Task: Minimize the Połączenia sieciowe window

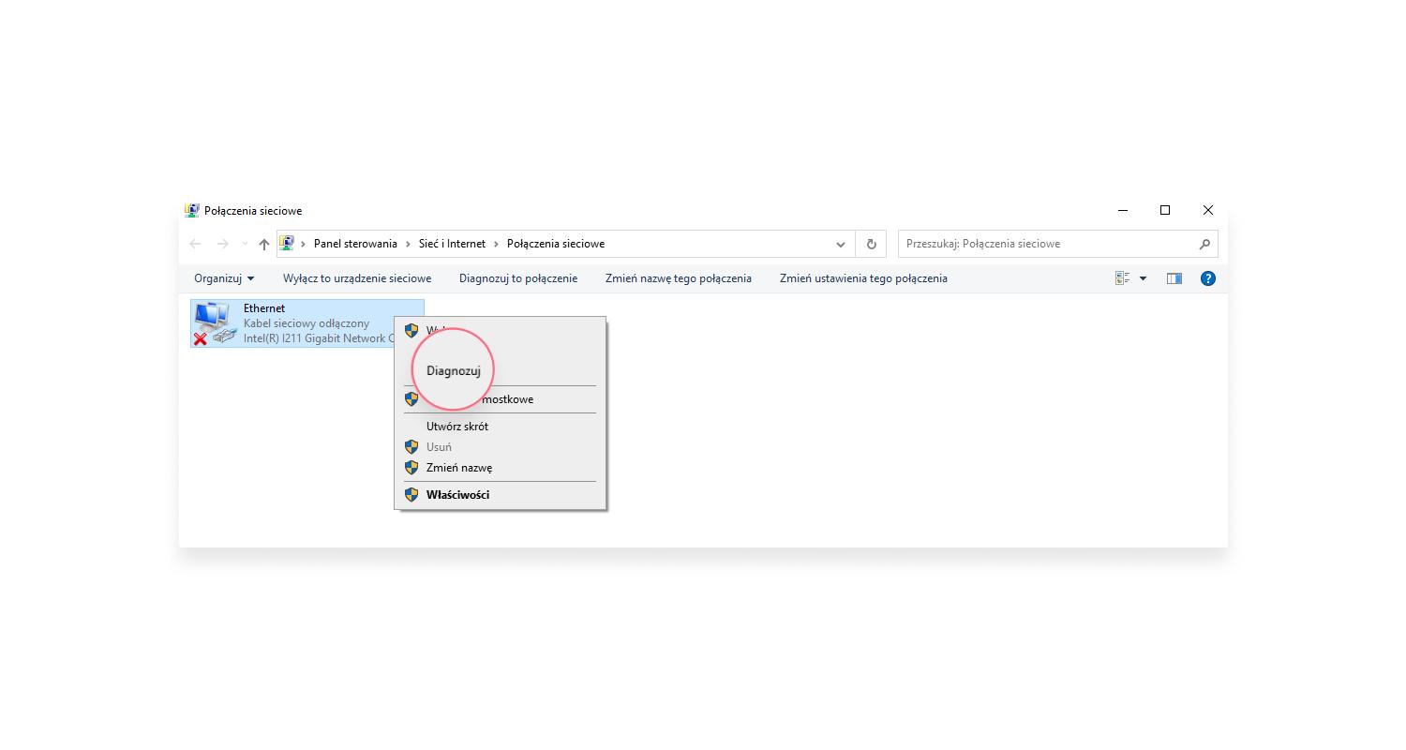Action: coord(1123,211)
